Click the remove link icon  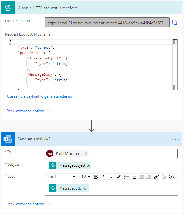pos(164,177)
